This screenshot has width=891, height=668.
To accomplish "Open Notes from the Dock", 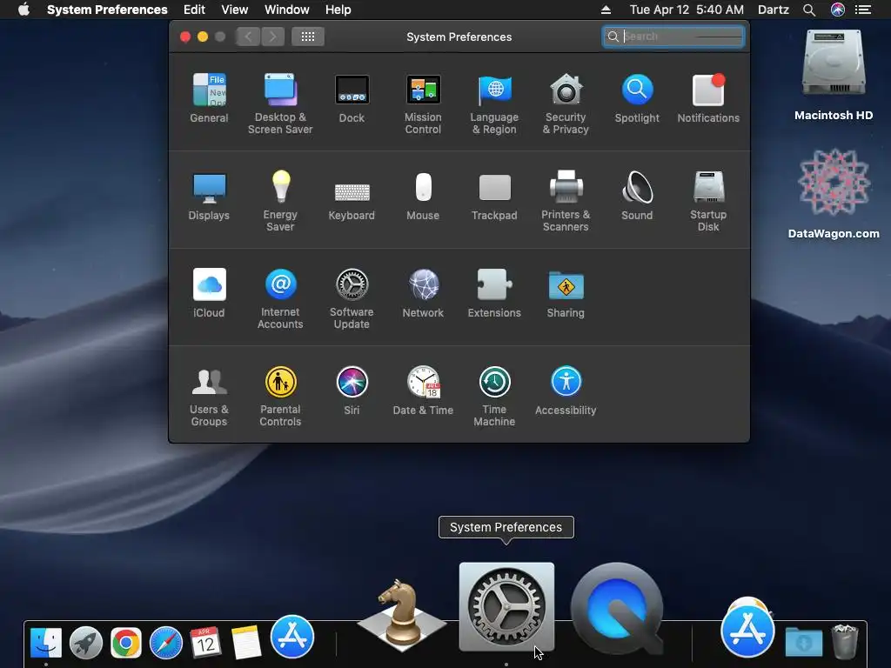I will coord(246,643).
